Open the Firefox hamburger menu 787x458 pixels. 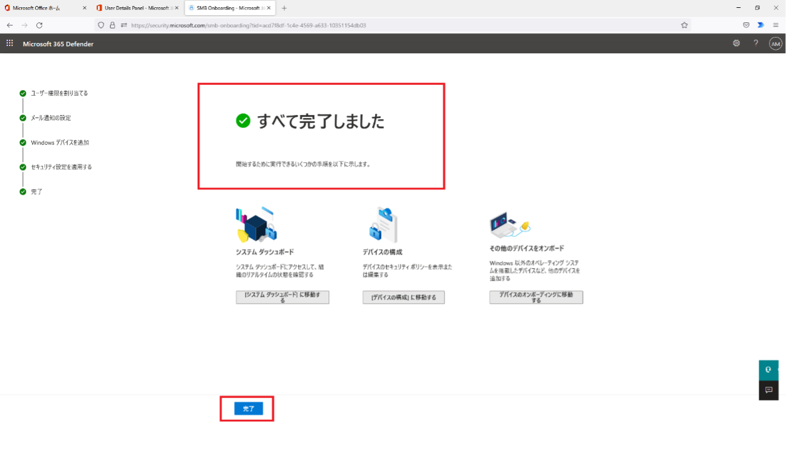coord(776,25)
